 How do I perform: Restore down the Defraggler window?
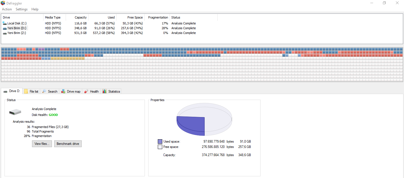coord(384,3)
